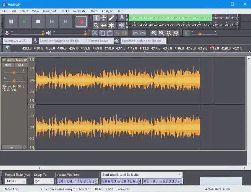
Task: Select the Selection (I-beam) tool
Action: pyautogui.click(x=96, y=18)
